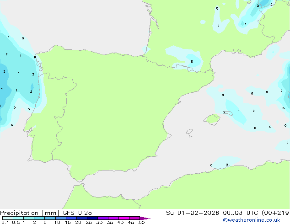Pick the 40–45 mm magenta legend swatch

(124, 218)
